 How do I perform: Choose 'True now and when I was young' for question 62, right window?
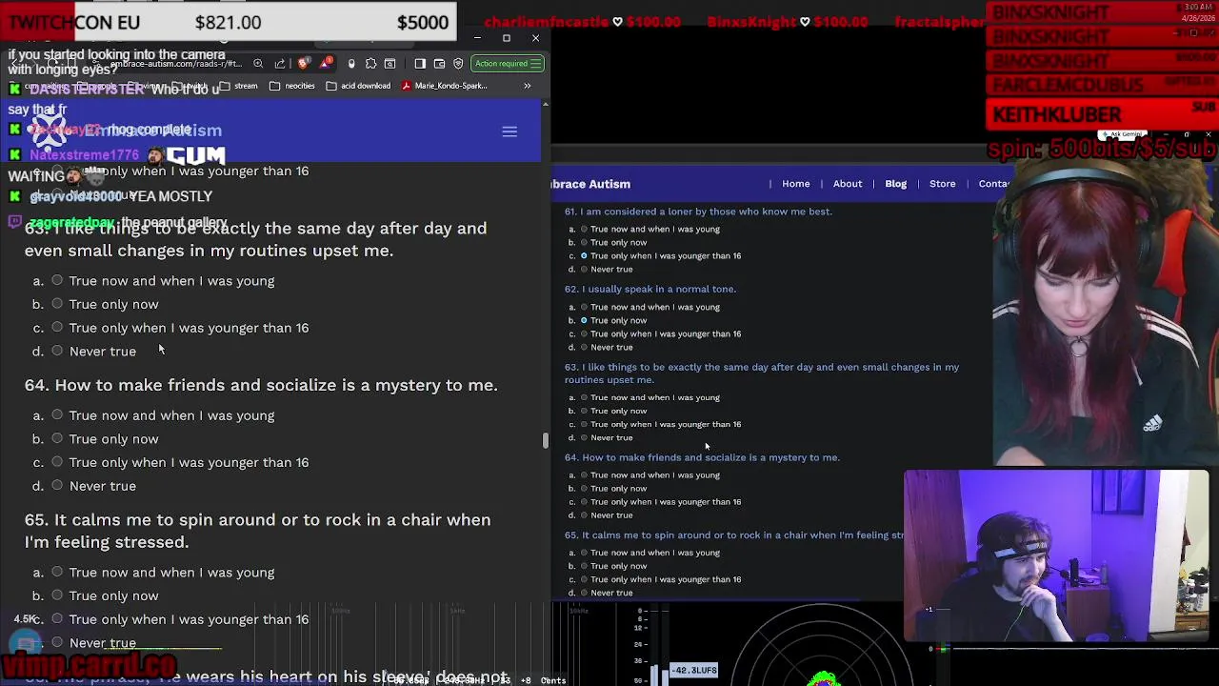coord(584,307)
